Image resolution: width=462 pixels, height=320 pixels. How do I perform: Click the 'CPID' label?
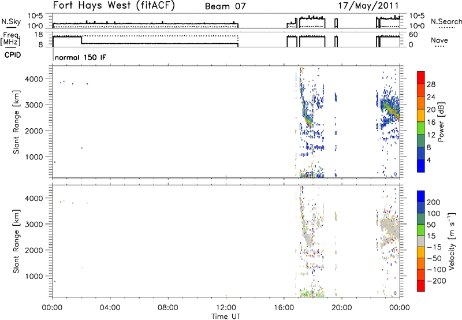[13, 55]
